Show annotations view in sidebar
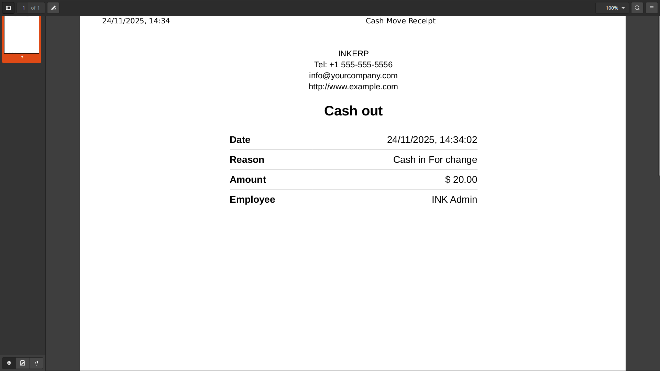660x371 pixels. pyautogui.click(x=23, y=363)
